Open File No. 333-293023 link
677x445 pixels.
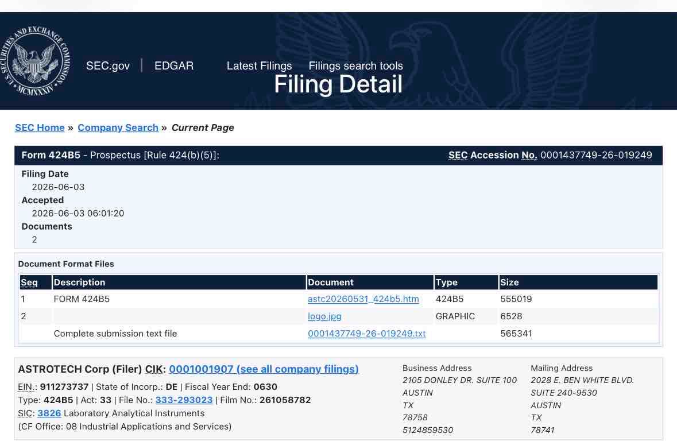184,400
